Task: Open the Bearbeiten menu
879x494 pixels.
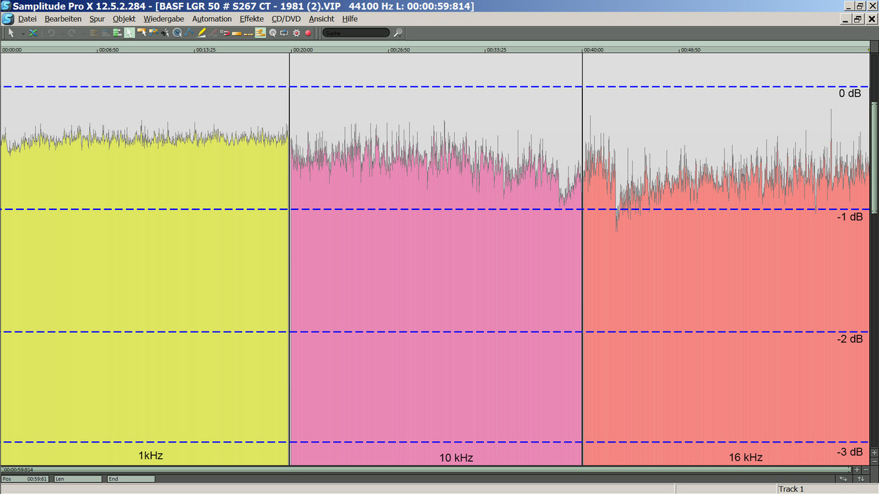Action: click(x=63, y=19)
